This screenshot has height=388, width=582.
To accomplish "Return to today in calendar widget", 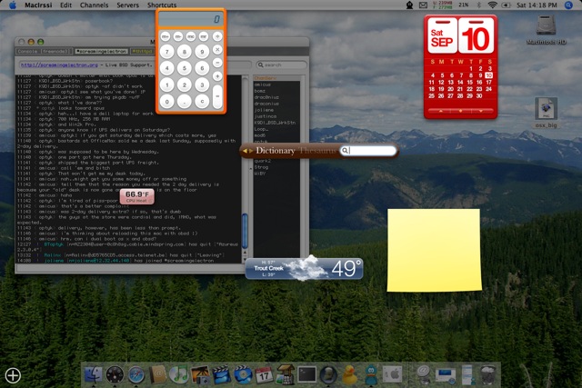I will [461, 111].
